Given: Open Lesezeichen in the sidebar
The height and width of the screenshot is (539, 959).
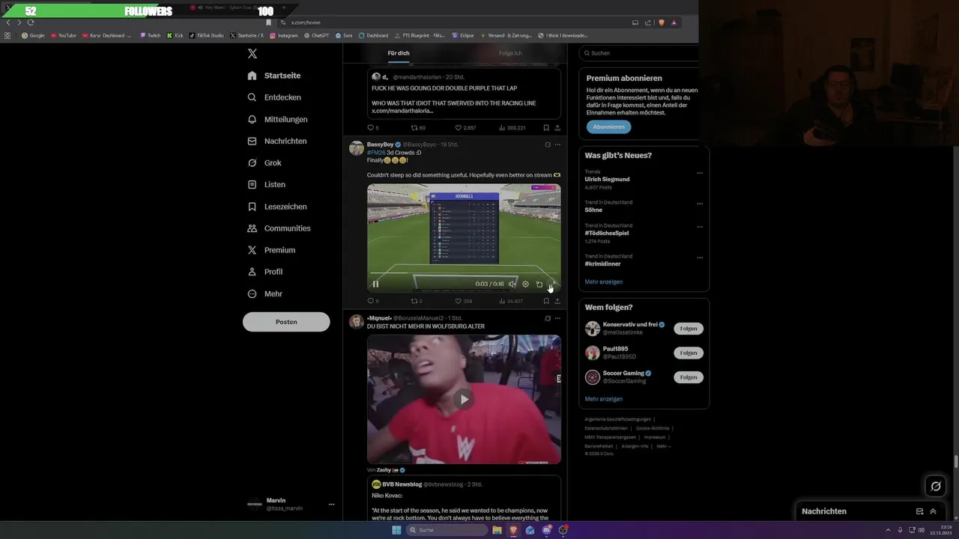Looking at the screenshot, I should (276, 207).
